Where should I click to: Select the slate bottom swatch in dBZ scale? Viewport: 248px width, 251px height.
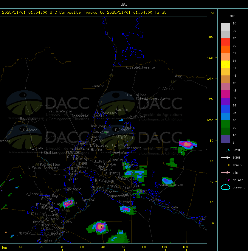tap(225, 139)
